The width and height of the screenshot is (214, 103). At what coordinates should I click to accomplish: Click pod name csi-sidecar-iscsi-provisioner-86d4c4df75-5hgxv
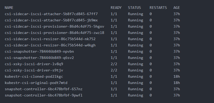point(55,26)
